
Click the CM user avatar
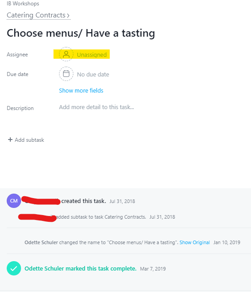14,201
